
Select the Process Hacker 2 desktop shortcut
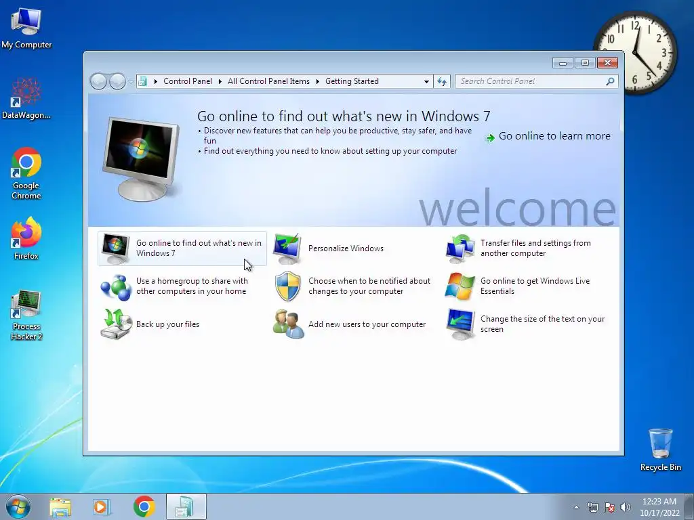click(x=26, y=316)
